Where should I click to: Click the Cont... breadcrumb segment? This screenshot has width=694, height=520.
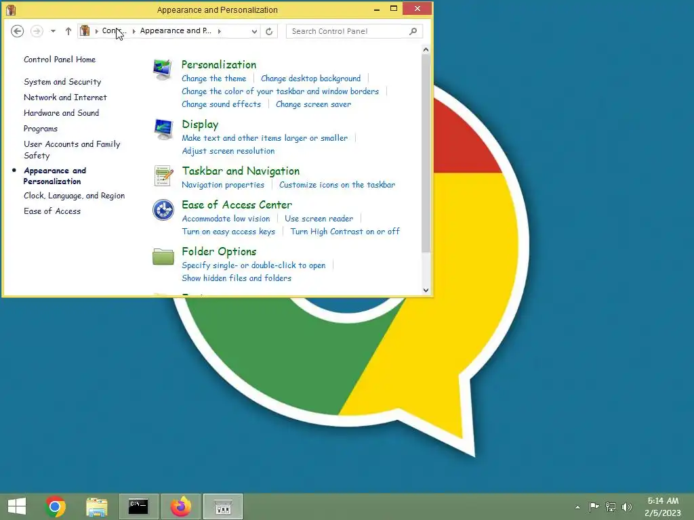point(114,30)
